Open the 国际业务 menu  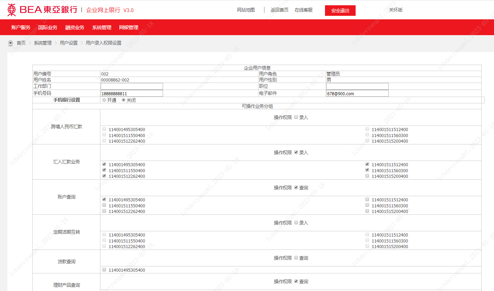pos(48,27)
